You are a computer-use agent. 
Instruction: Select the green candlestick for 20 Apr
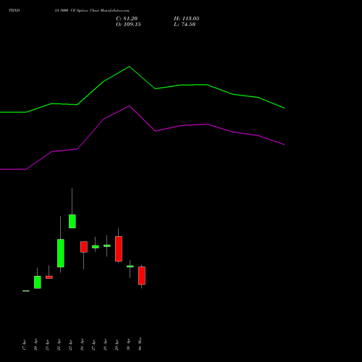(38, 282)
